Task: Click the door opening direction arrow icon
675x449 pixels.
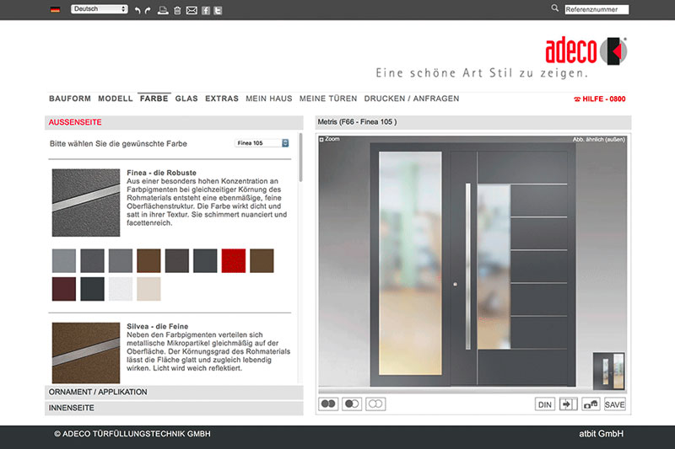Action: point(568,404)
